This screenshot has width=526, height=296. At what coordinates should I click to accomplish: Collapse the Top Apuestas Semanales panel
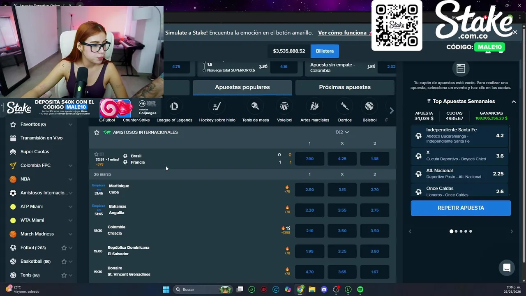point(514,102)
